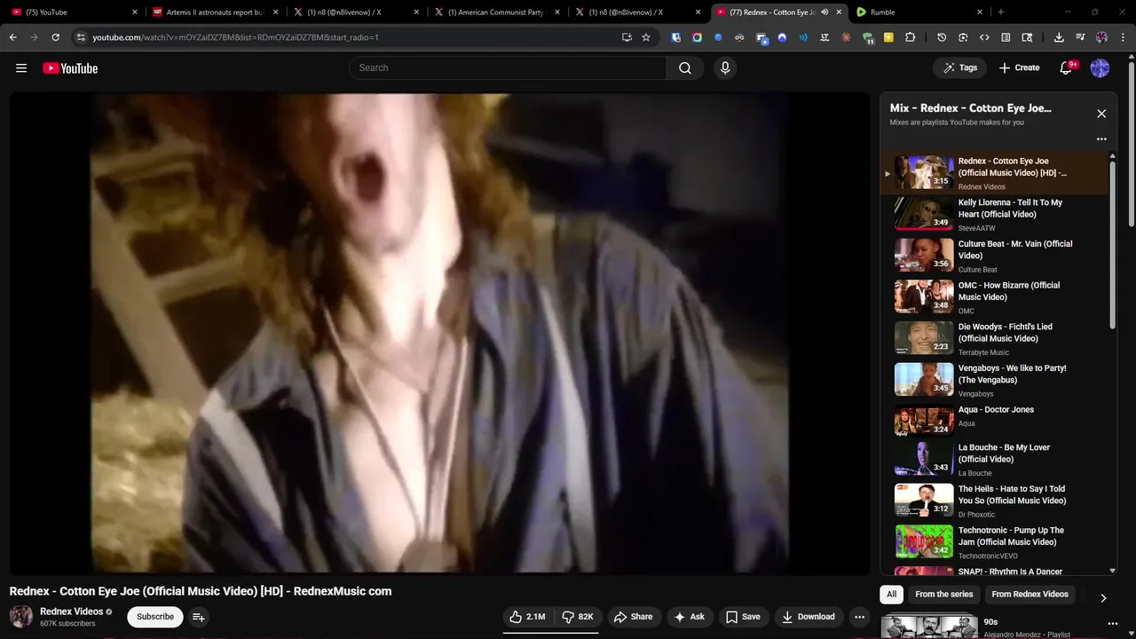This screenshot has height=639, width=1136.
Task: Play La Bouche - Be My Lover
Action: [x=994, y=460]
